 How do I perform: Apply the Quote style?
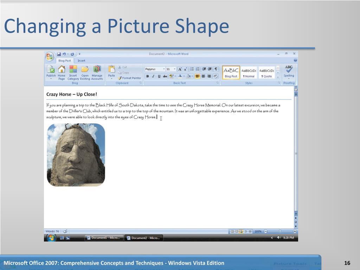pos(267,72)
